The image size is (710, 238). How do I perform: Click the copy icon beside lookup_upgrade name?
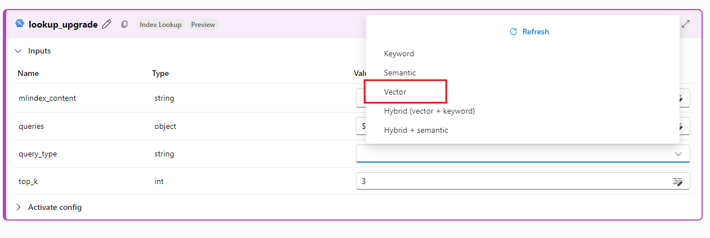click(124, 24)
